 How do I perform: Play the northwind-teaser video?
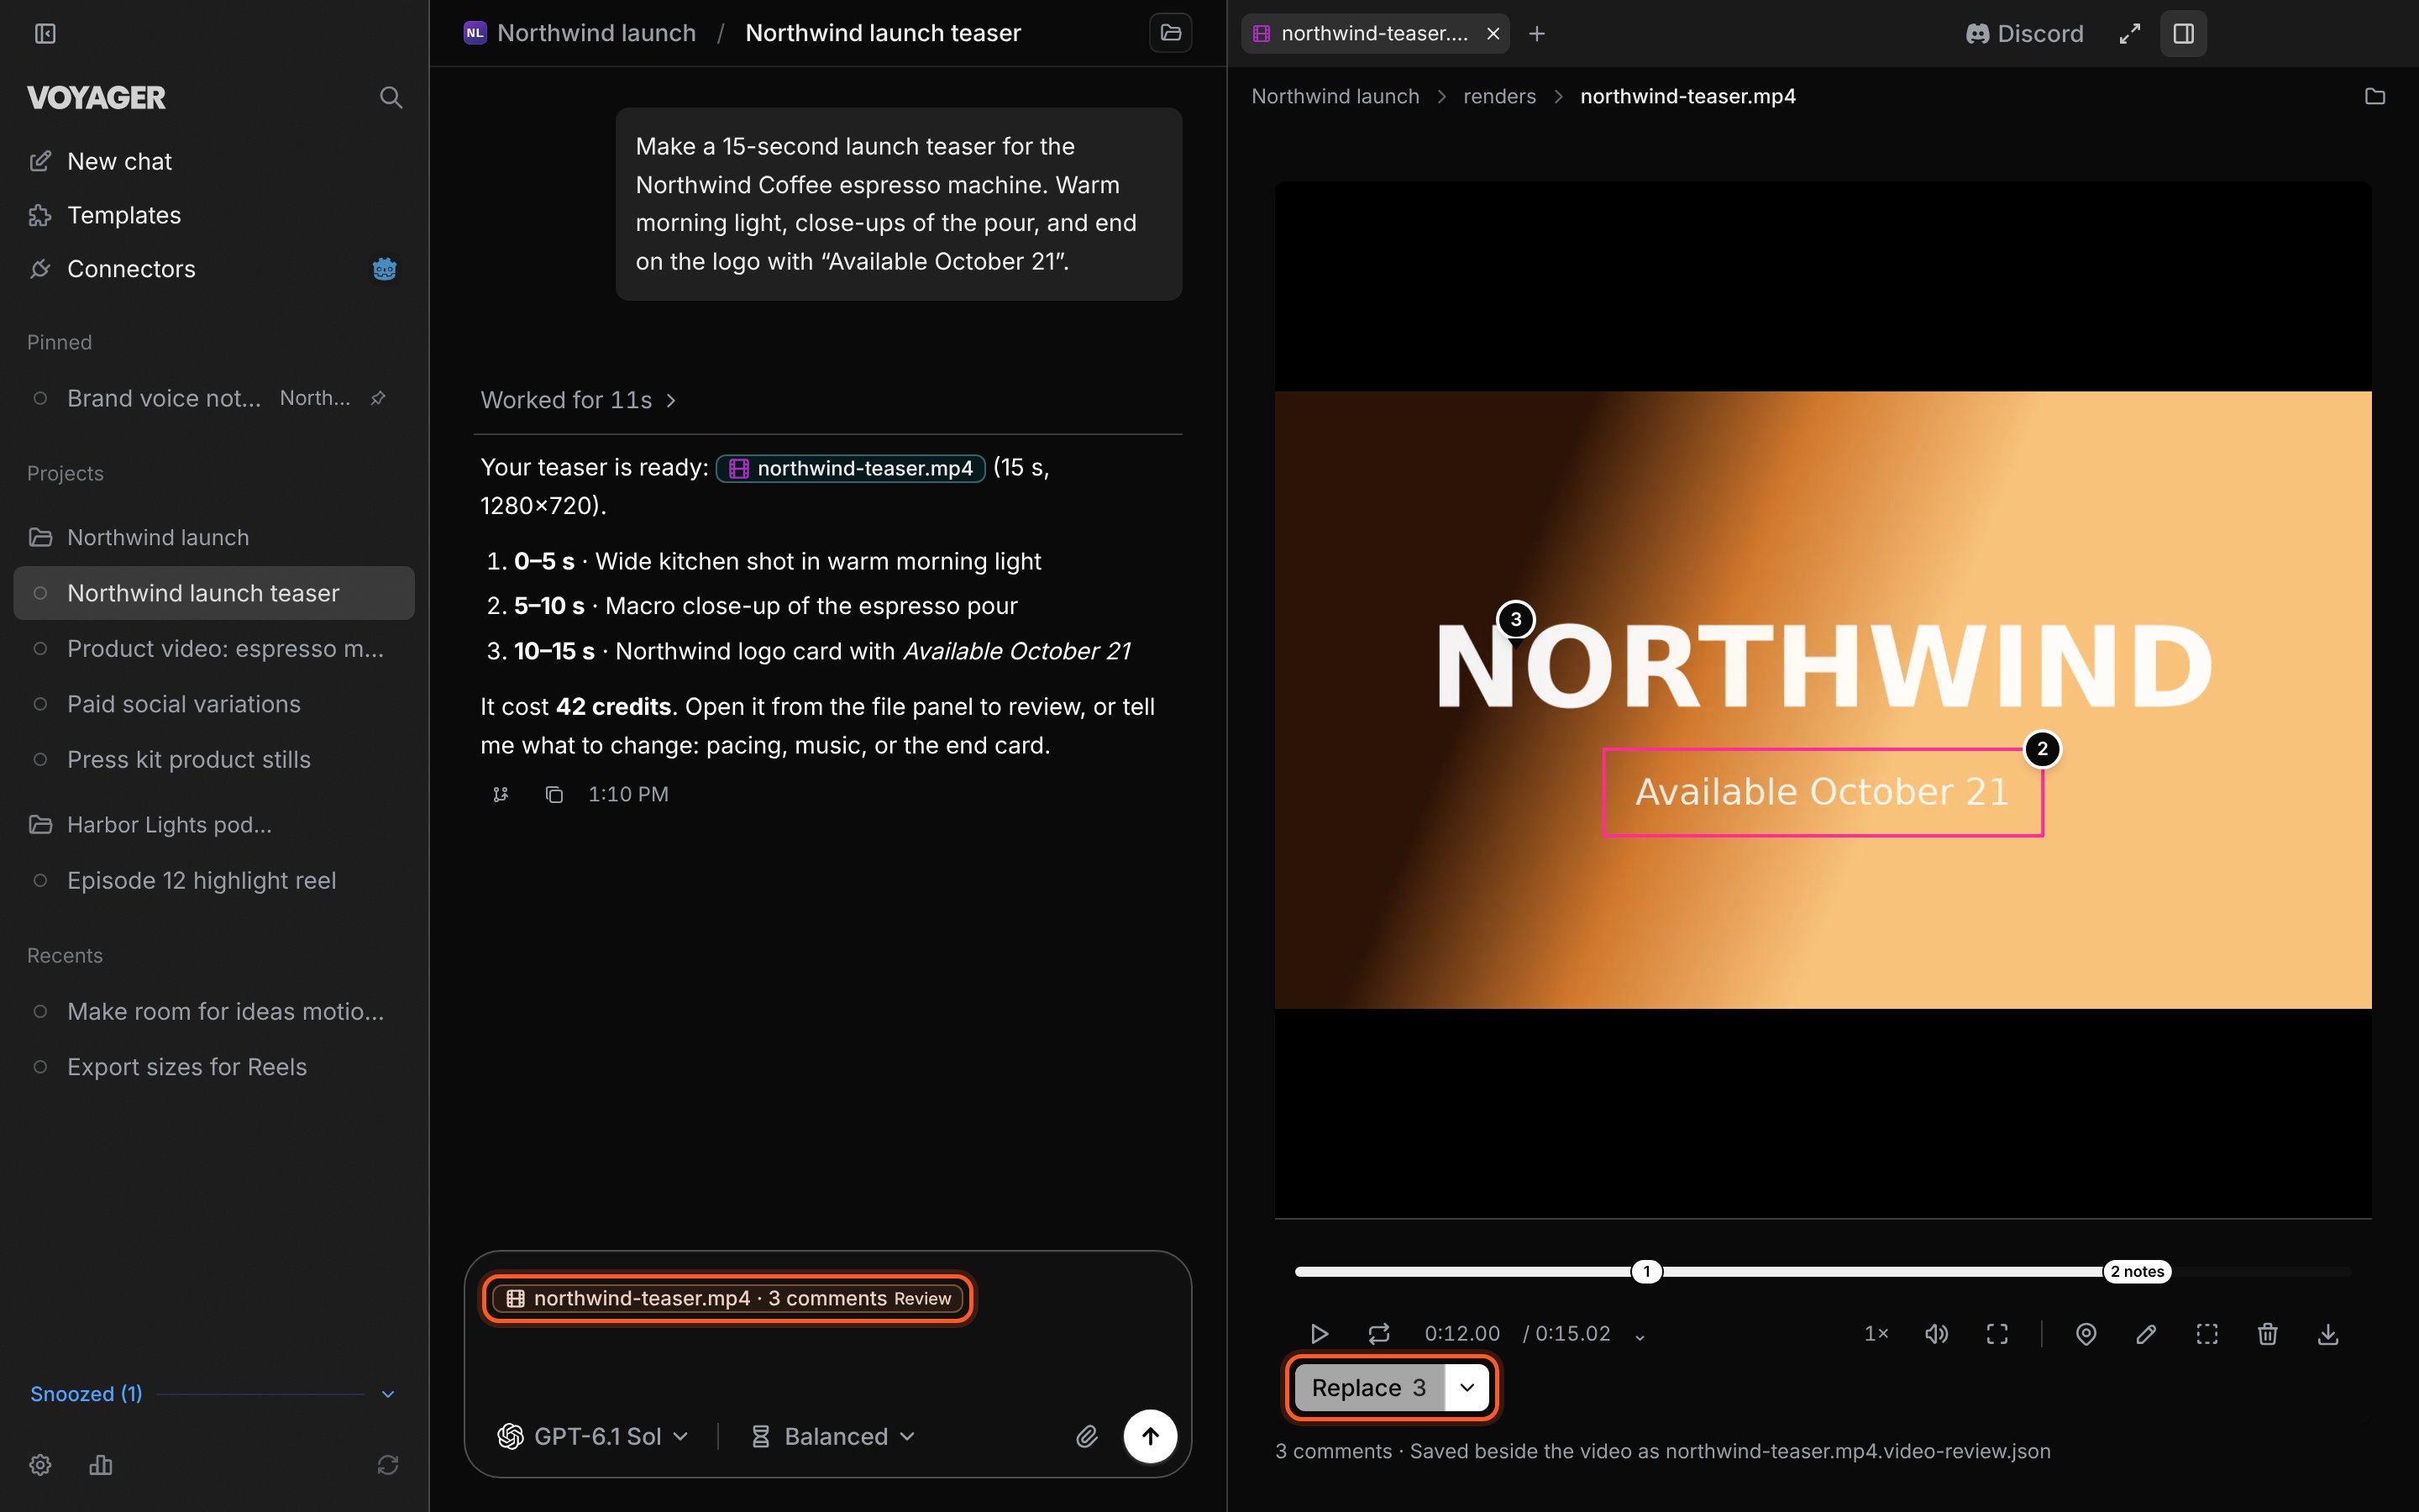tap(1319, 1333)
